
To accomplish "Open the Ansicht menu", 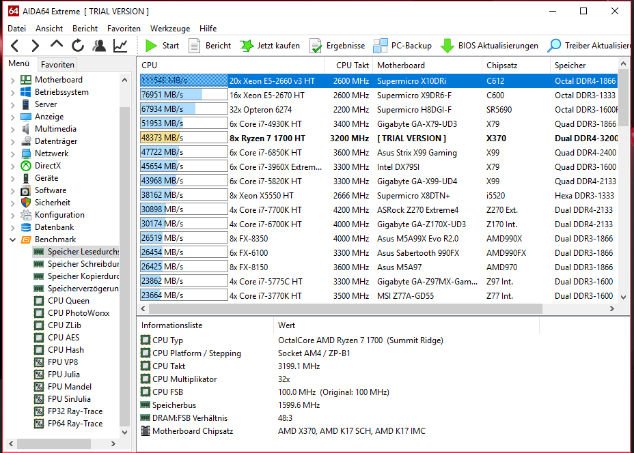I will tap(49, 28).
